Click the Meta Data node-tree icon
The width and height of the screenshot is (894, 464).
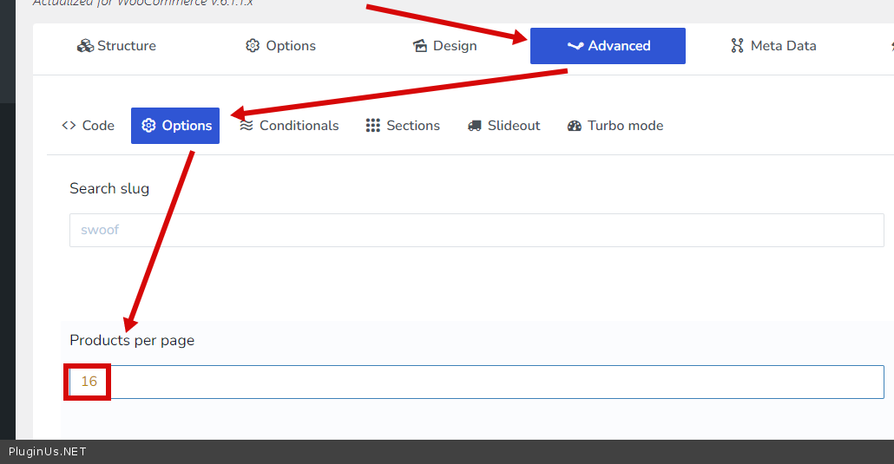[x=738, y=46]
